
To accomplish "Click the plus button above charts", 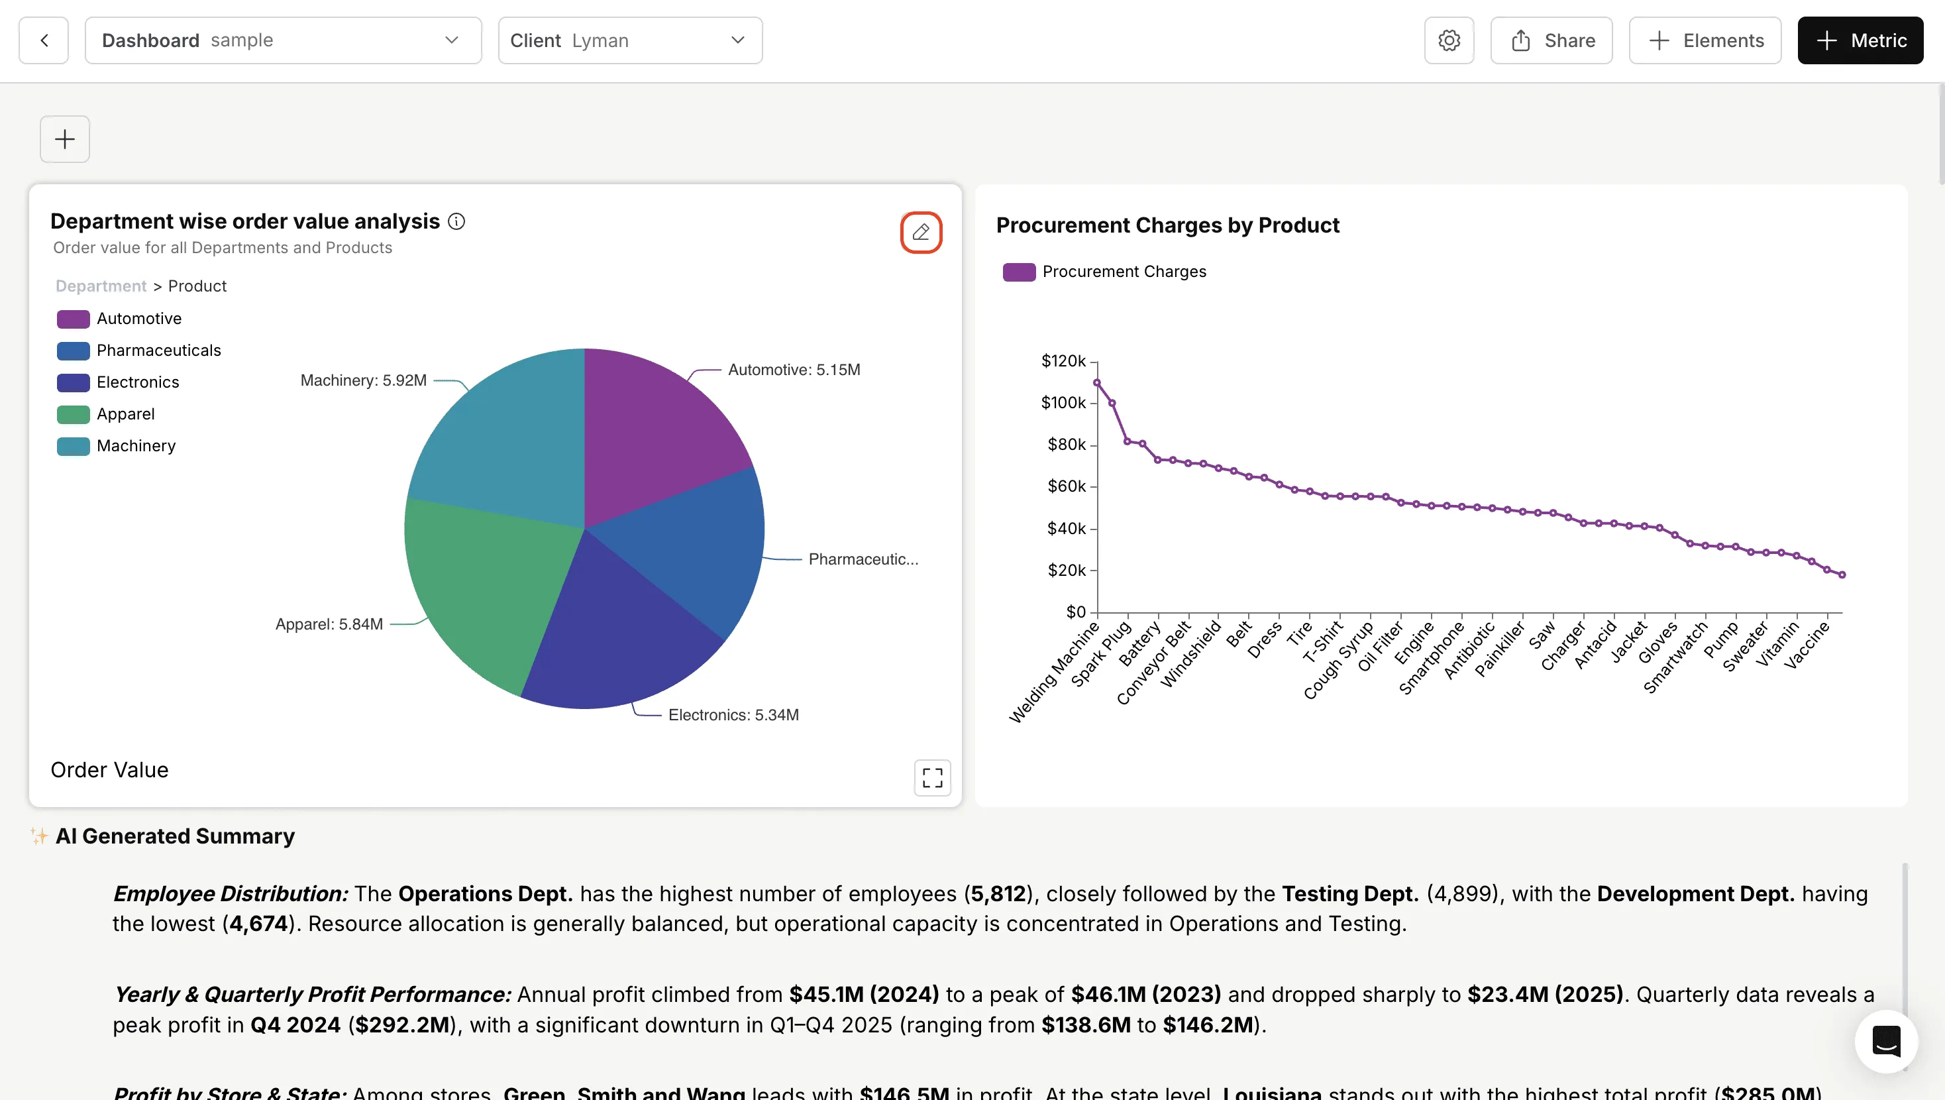I will [65, 139].
